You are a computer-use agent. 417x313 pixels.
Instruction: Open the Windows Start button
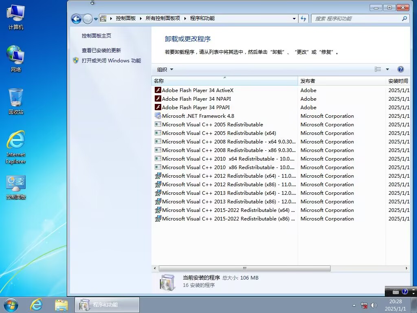pos(11,305)
